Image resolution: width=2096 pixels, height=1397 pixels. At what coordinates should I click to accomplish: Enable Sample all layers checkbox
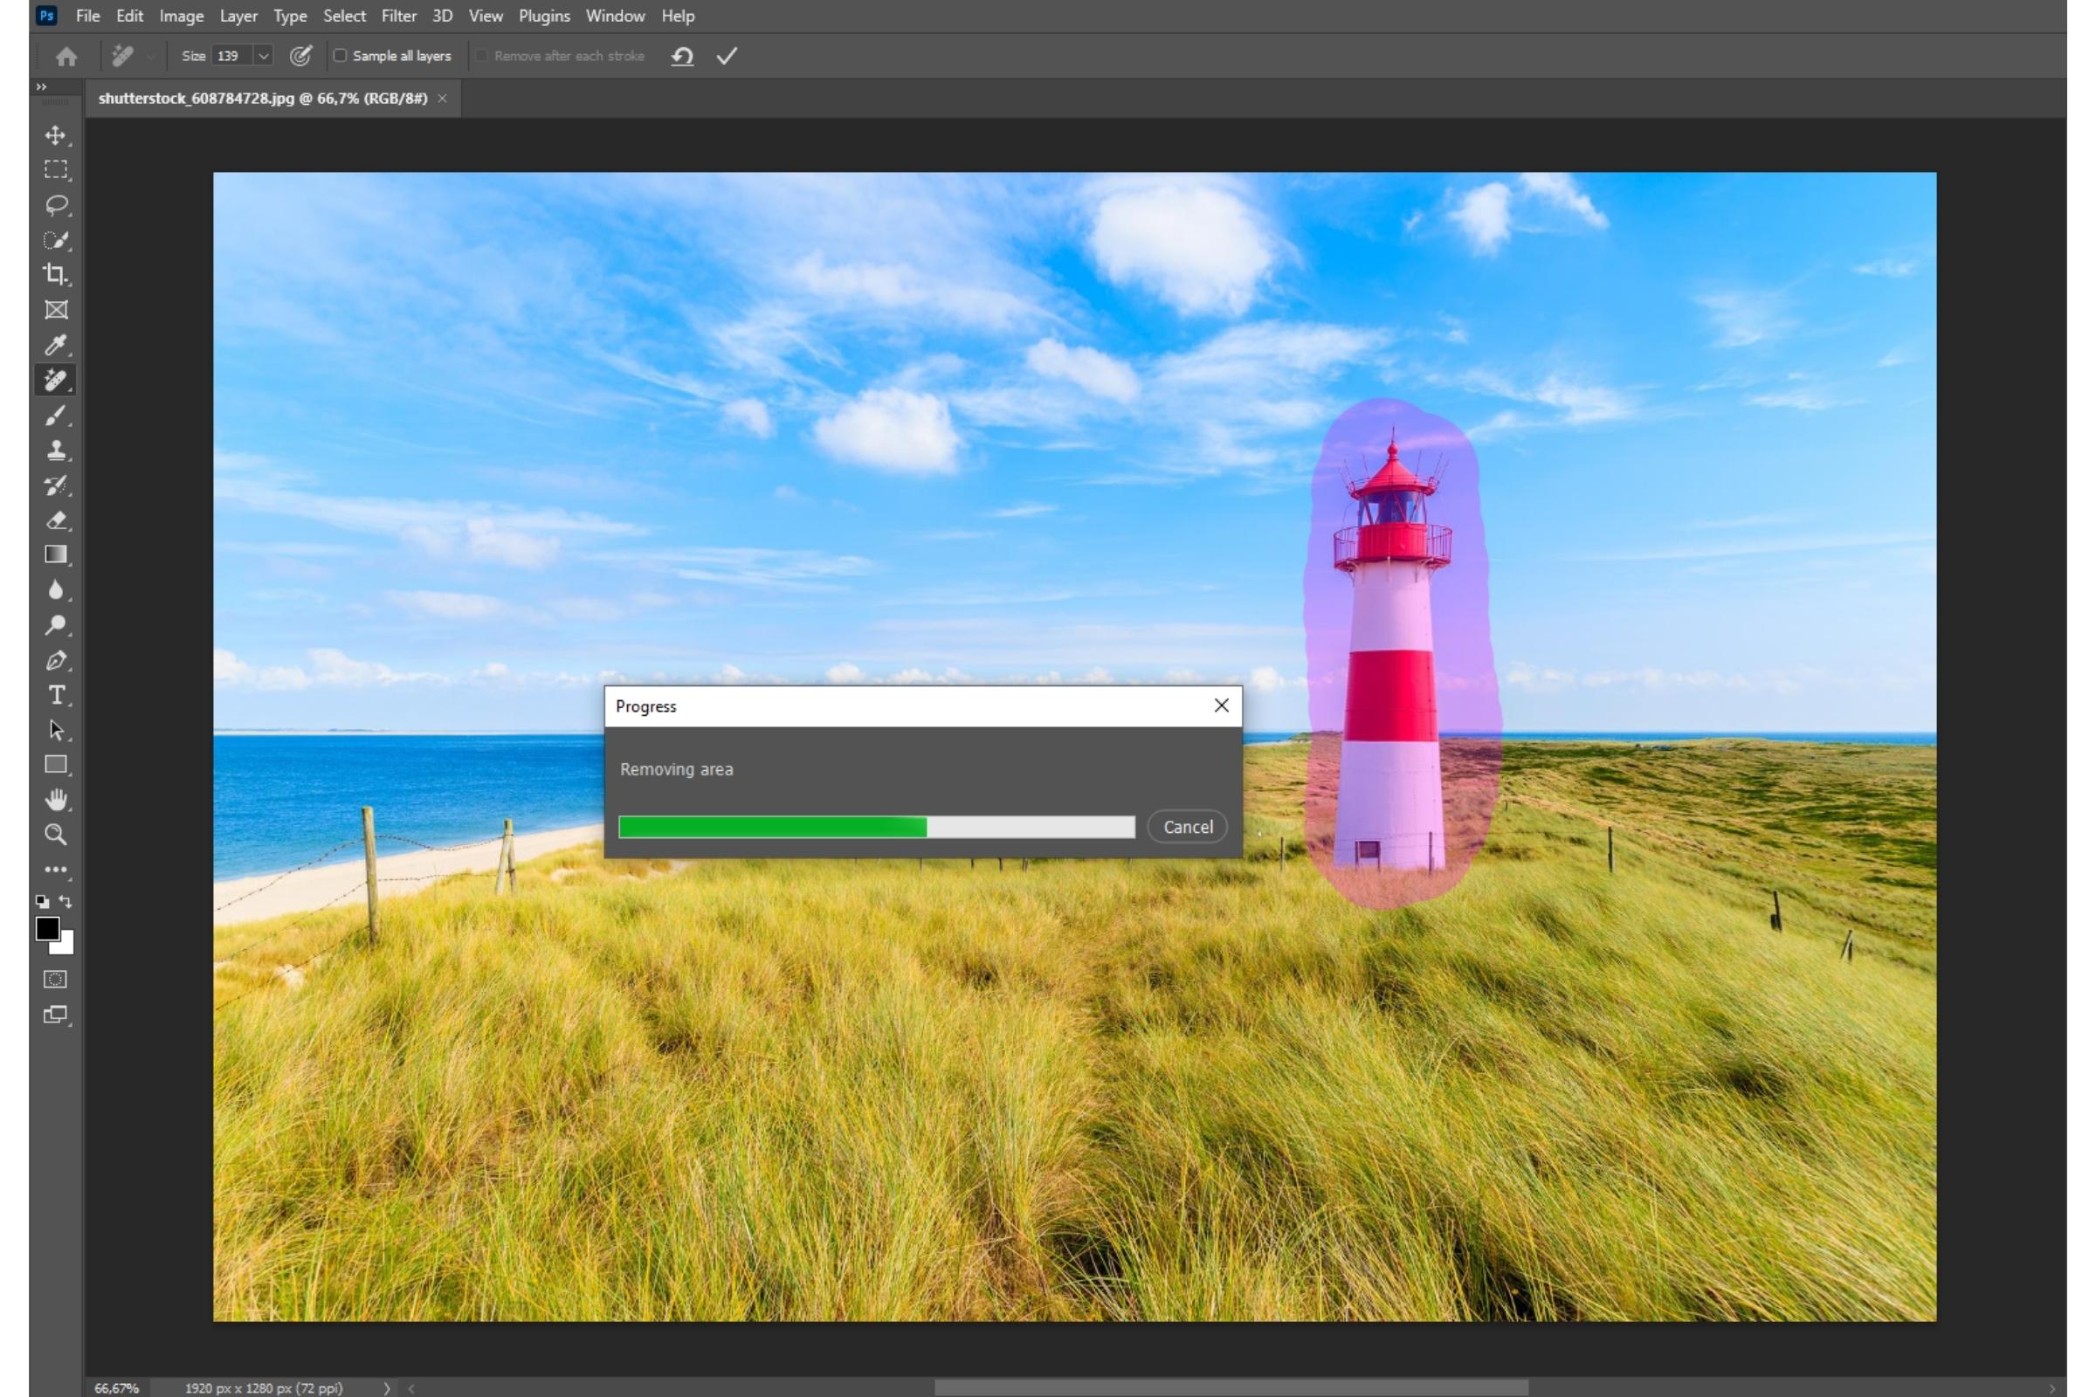click(340, 56)
